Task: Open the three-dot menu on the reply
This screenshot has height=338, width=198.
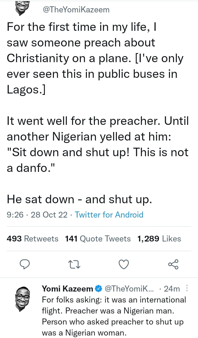Action: point(187,288)
